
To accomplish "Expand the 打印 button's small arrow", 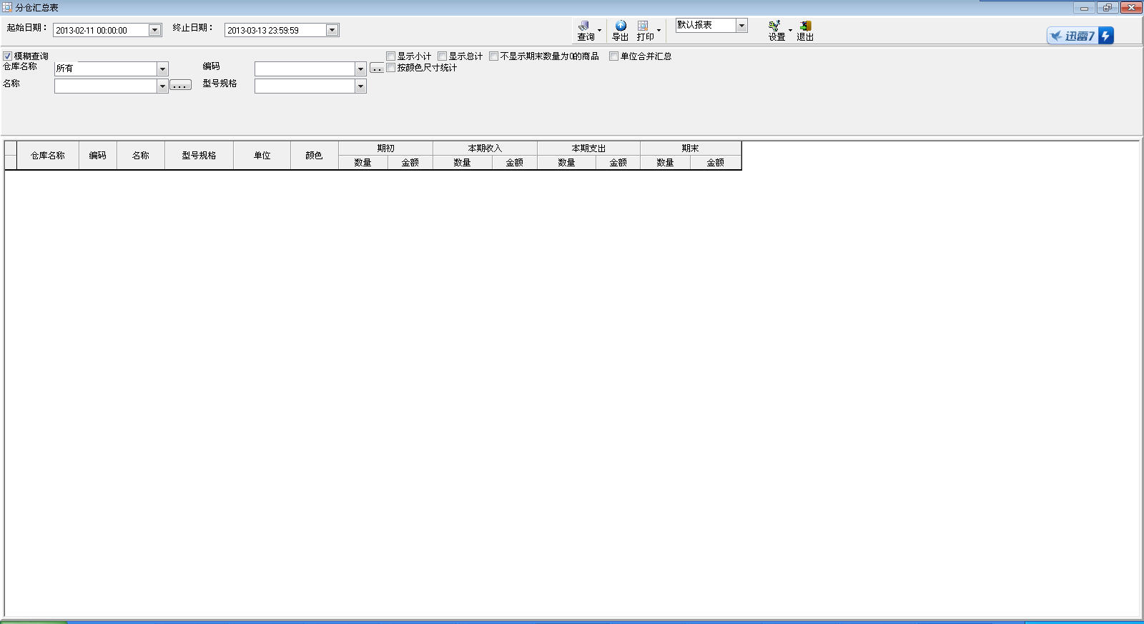I will (659, 30).
